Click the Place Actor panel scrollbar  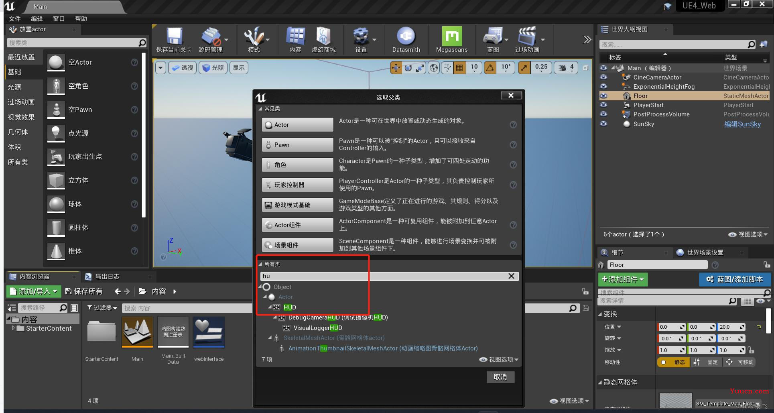click(x=144, y=134)
